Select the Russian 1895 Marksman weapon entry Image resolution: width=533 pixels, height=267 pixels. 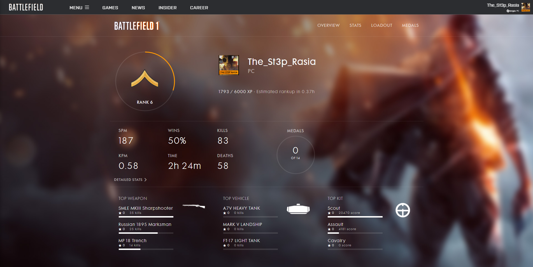(145, 225)
